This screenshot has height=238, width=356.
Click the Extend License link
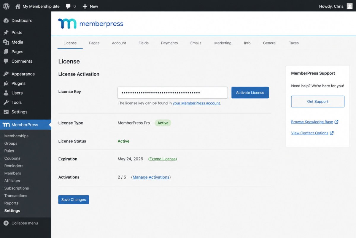pyautogui.click(x=163, y=159)
